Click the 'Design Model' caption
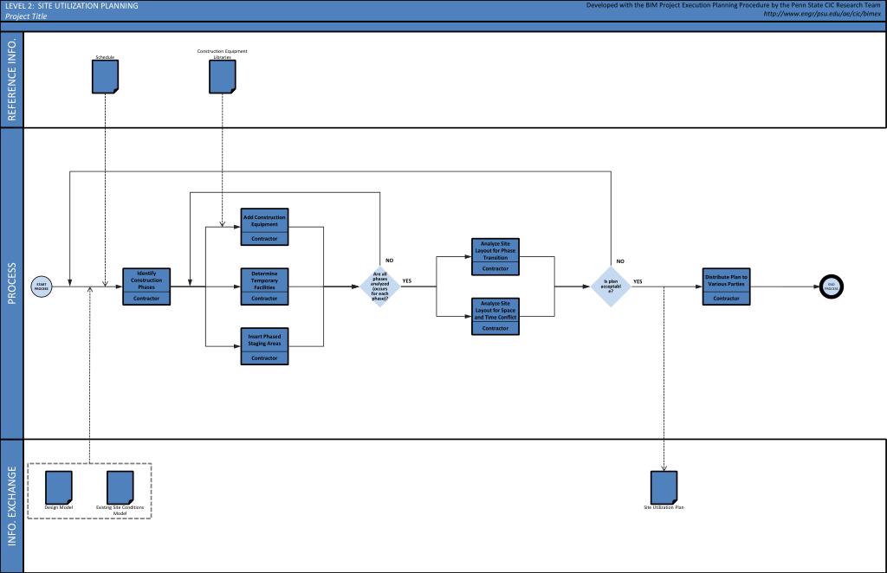 click(59, 507)
